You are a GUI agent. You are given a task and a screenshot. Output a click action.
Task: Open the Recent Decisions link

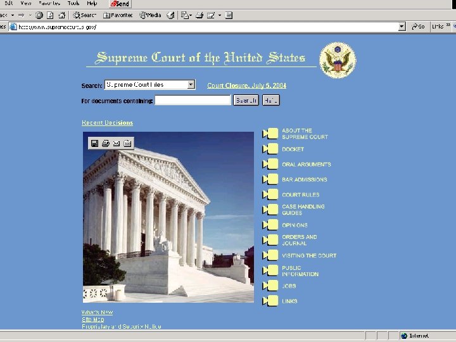(107, 123)
